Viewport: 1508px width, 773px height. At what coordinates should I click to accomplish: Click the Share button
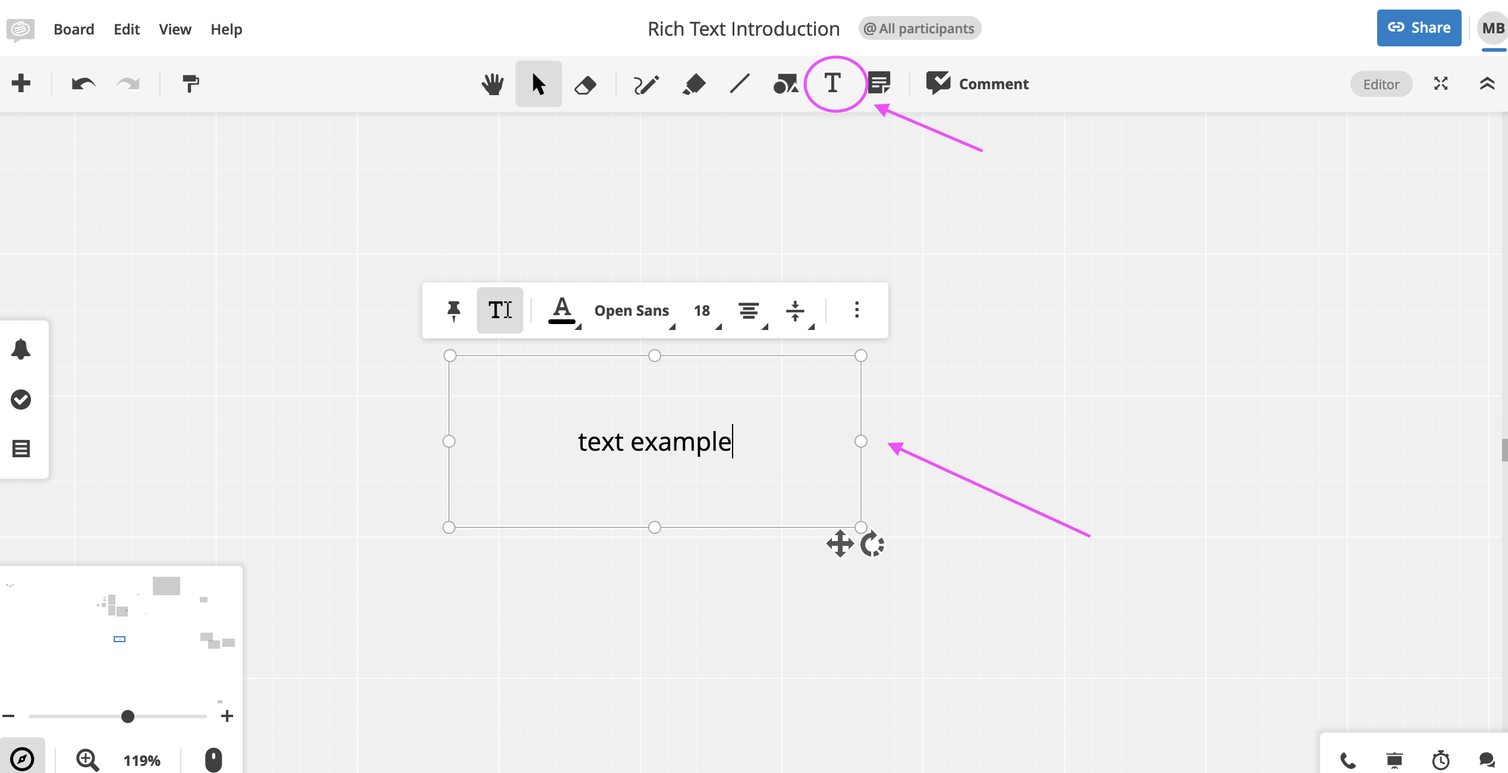coord(1419,28)
